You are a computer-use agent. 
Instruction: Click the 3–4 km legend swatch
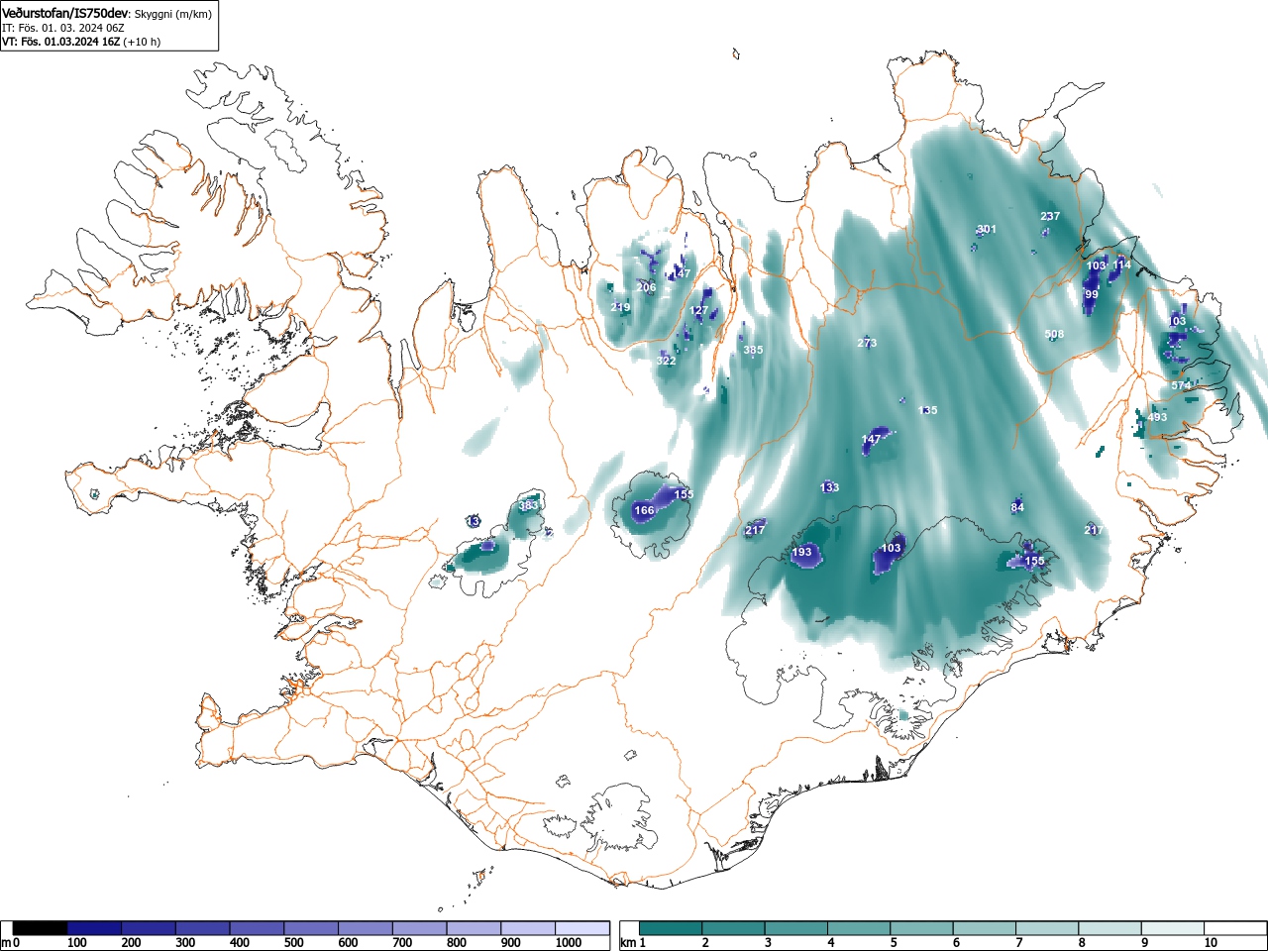coord(795,928)
